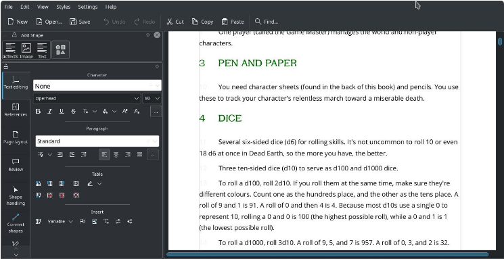Open the Styles menu
Image resolution: width=504 pixels, height=259 pixels.
click(64, 7)
